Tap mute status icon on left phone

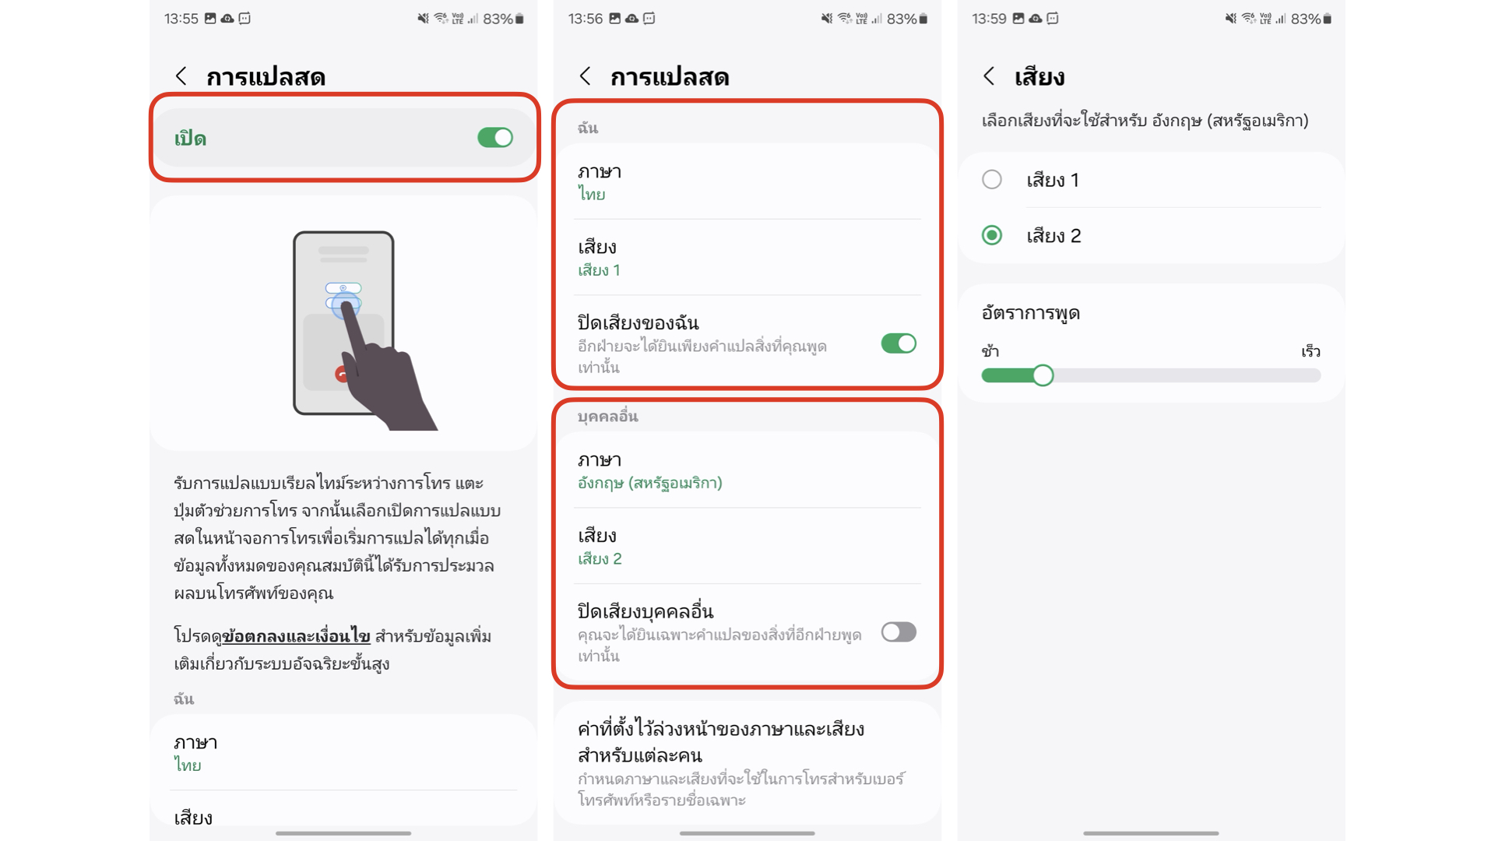423,19
